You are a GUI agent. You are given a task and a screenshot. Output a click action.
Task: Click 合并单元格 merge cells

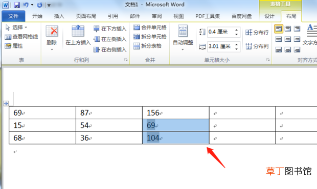(150, 28)
